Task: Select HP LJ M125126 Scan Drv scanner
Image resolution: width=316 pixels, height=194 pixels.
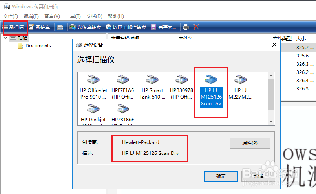Action: (x=211, y=91)
